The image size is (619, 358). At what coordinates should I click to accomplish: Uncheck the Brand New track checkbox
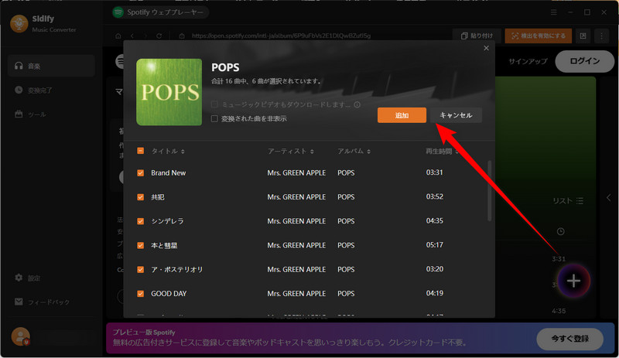click(x=140, y=173)
